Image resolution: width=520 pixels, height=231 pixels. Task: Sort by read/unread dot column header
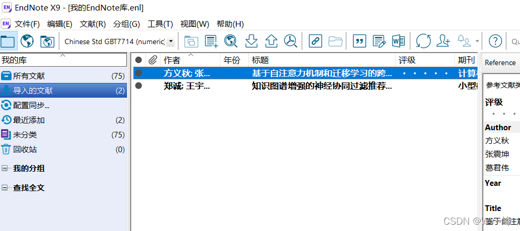click(x=139, y=60)
